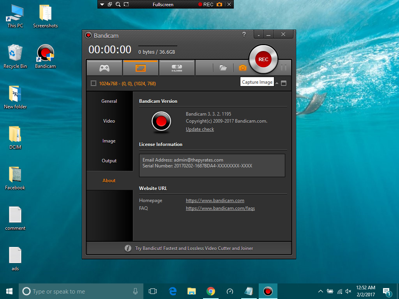Collapse the panel with the up-arrow

coord(277,83)
